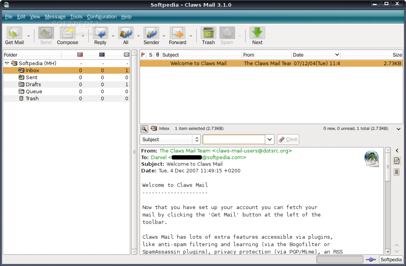406x266 pixels.
Task: Click the Reply to Sender icon
Action: click(151, 33)
